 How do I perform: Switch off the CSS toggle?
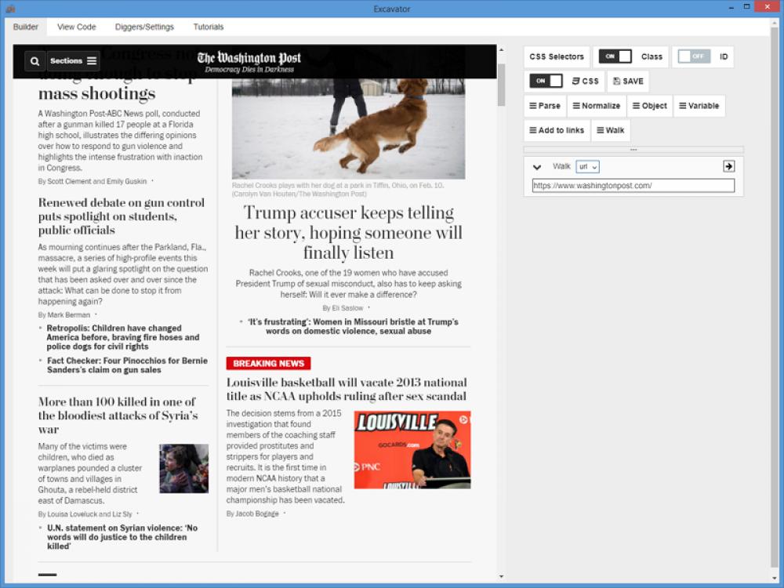coord(546,81)
